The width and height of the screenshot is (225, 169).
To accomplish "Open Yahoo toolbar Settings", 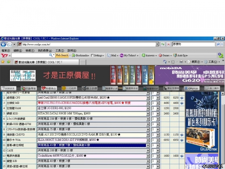I will coord(97,55).
